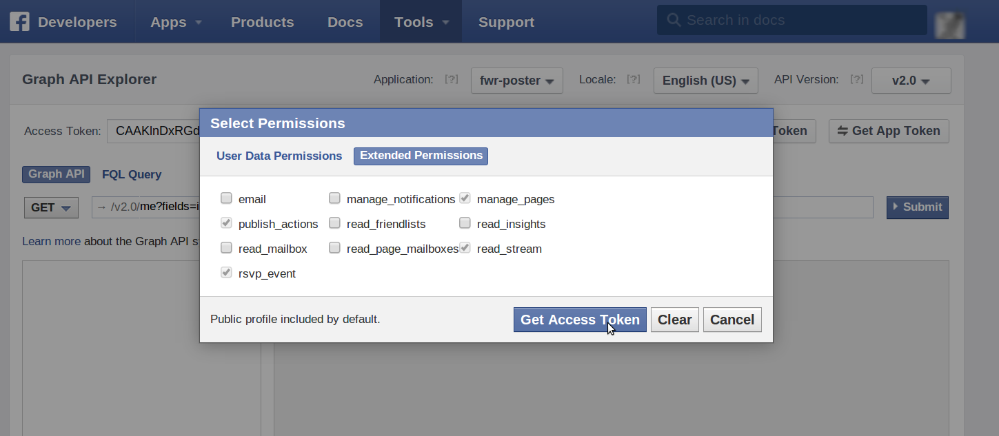The height and width of the screenshot is (436, 999).
Task: Click the Submit query button
Action: tap(918, 207)
